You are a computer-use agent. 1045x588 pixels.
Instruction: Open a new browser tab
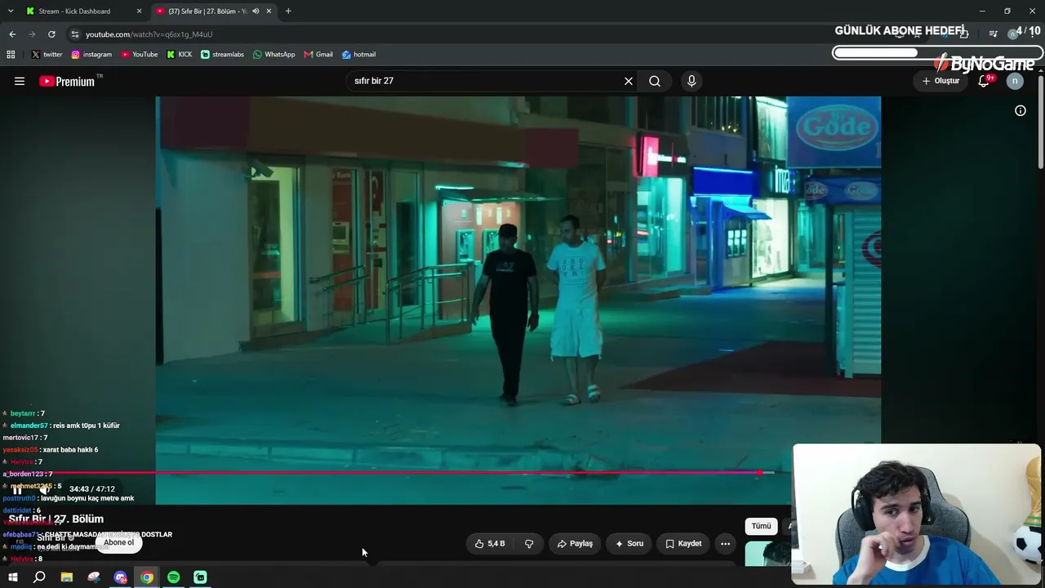[288, 11]
